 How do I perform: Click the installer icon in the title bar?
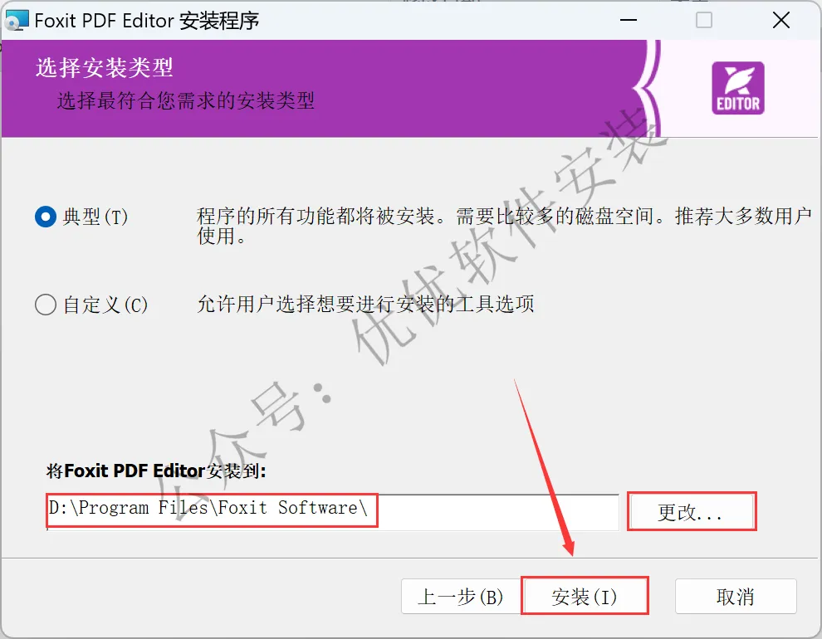tap(17, 21)
